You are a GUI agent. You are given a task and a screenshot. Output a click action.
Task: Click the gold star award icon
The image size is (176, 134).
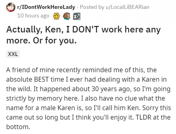tap(57, 16)
